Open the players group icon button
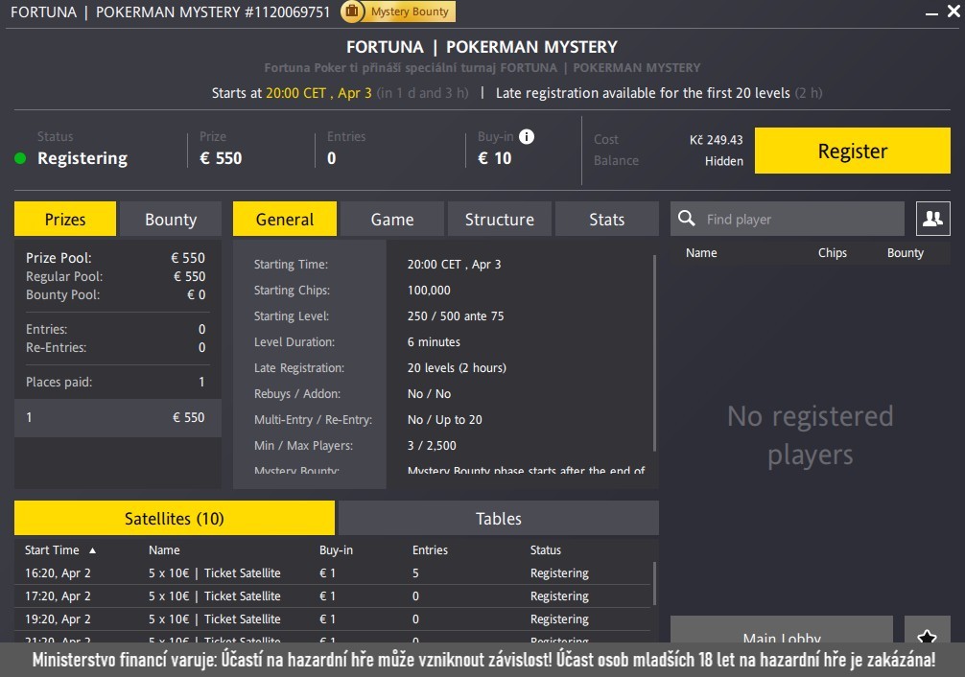The image size is (965, 677). (932, 219)
